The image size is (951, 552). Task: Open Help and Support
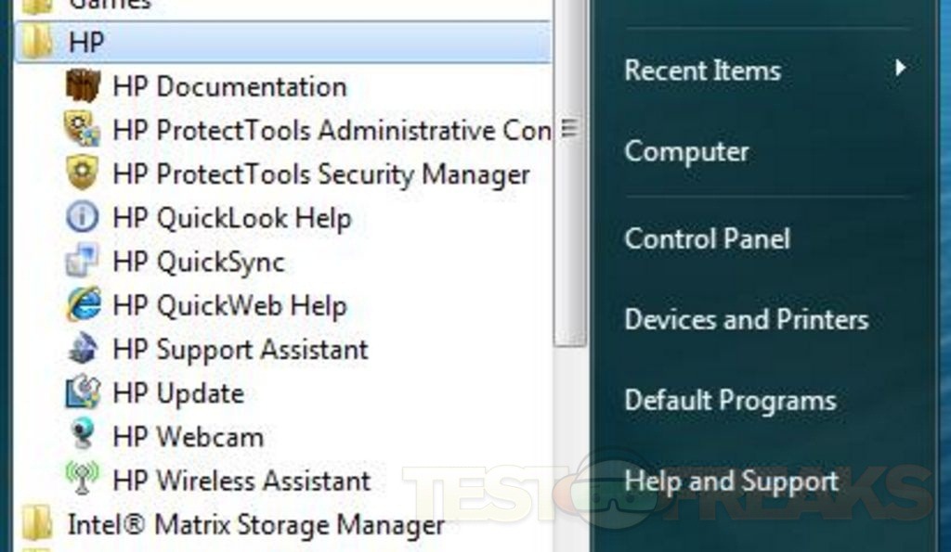point(731,481)
